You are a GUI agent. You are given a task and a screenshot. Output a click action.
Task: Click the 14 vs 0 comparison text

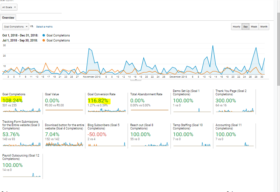pyautogui.click(x=7, y=170)
